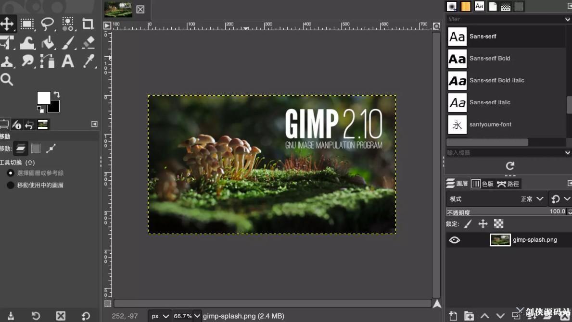Image resolution: width=572 pixels, height=322 pixels.
Task: Select the Color Picker eyedropper tool
Action: [89, 61]
